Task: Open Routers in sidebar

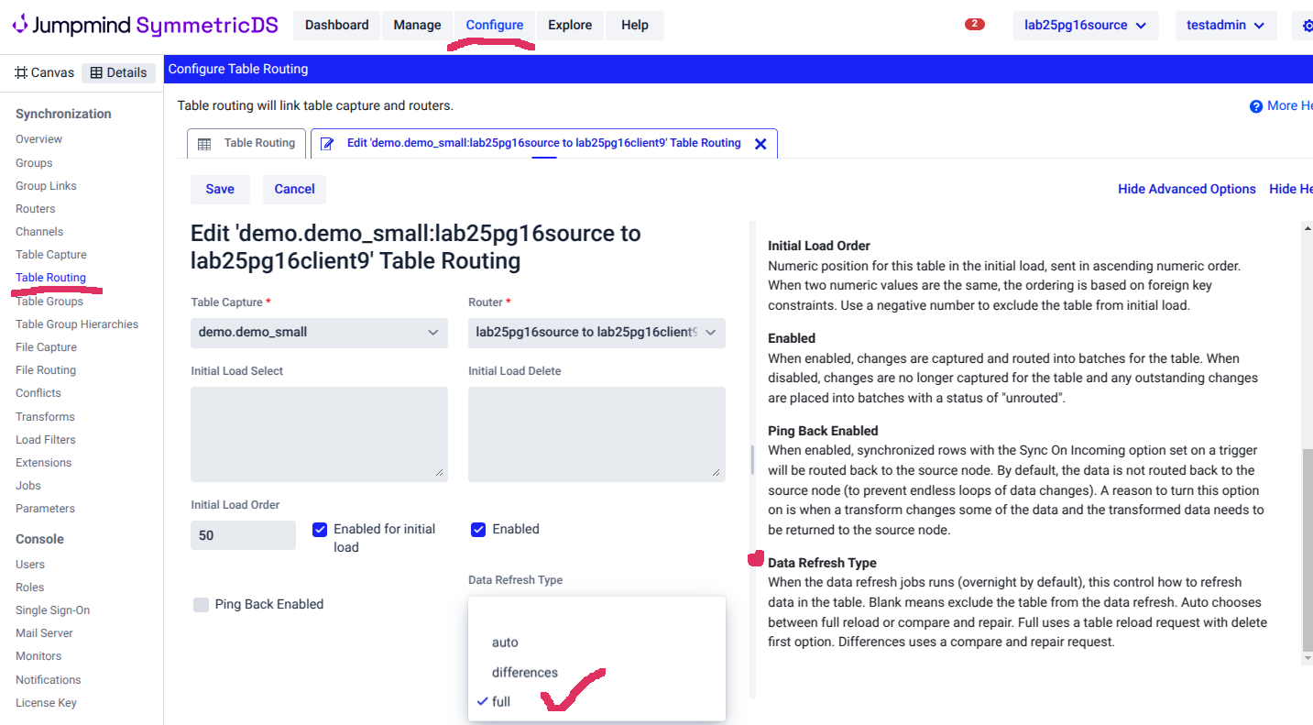Action: click(x=36, y=209)
